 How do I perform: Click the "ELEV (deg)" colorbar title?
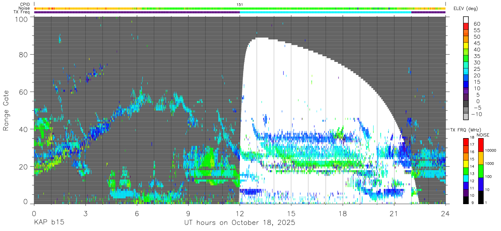[466, 9]
